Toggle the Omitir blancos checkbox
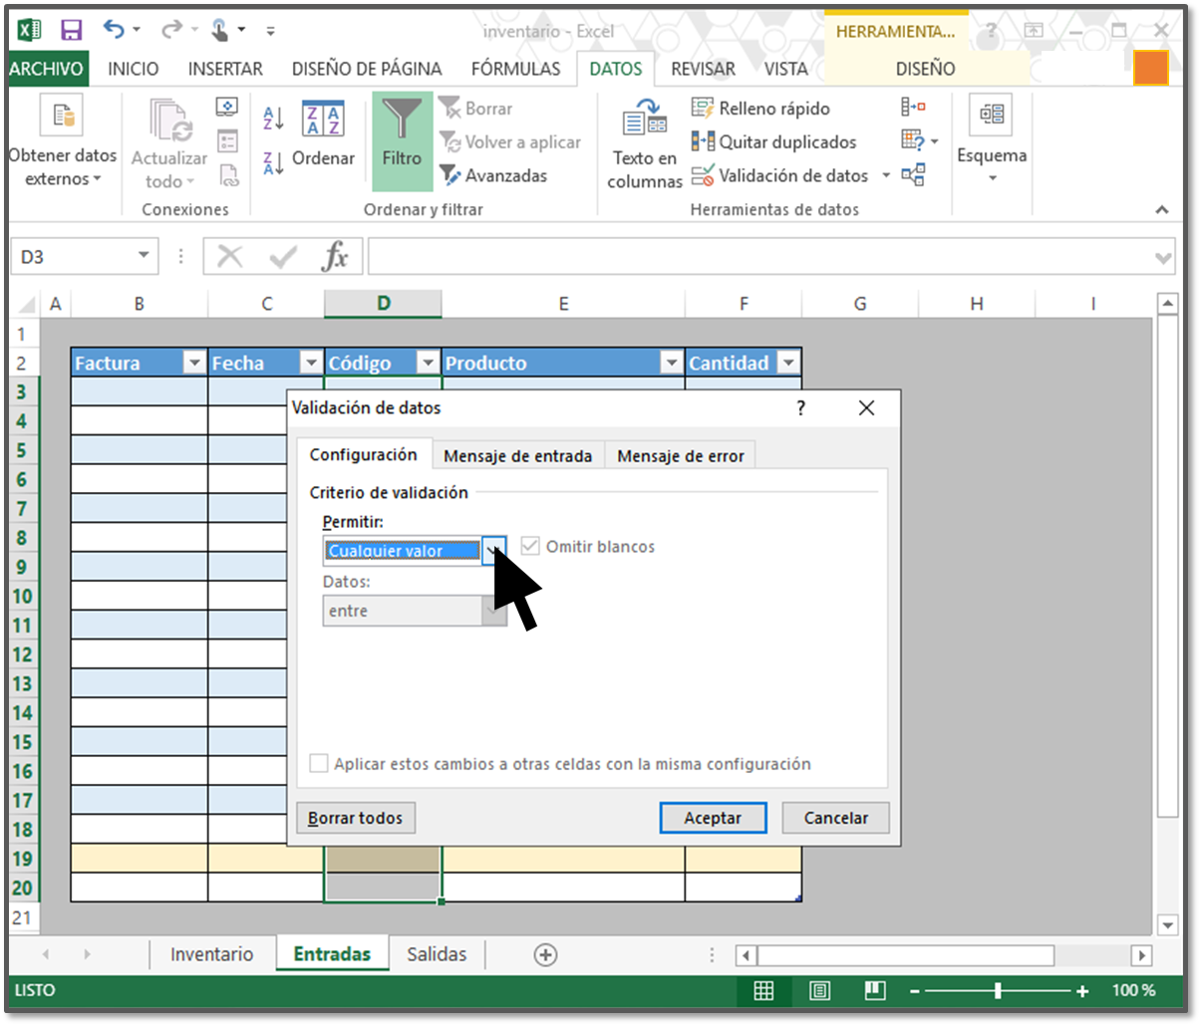The width and height of the screenshot is (1201, 1026). (x=530, y=546)
